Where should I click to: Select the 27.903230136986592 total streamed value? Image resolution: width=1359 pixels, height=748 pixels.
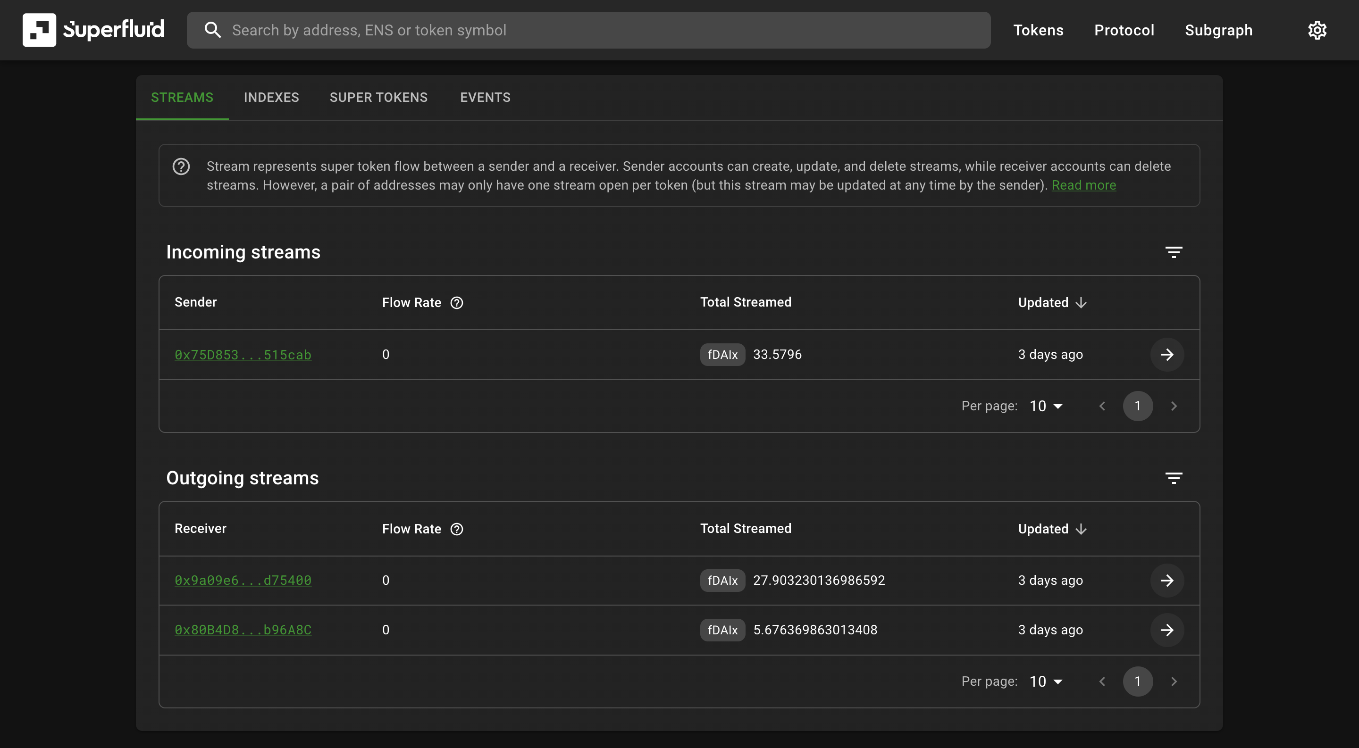click(819, 581)
